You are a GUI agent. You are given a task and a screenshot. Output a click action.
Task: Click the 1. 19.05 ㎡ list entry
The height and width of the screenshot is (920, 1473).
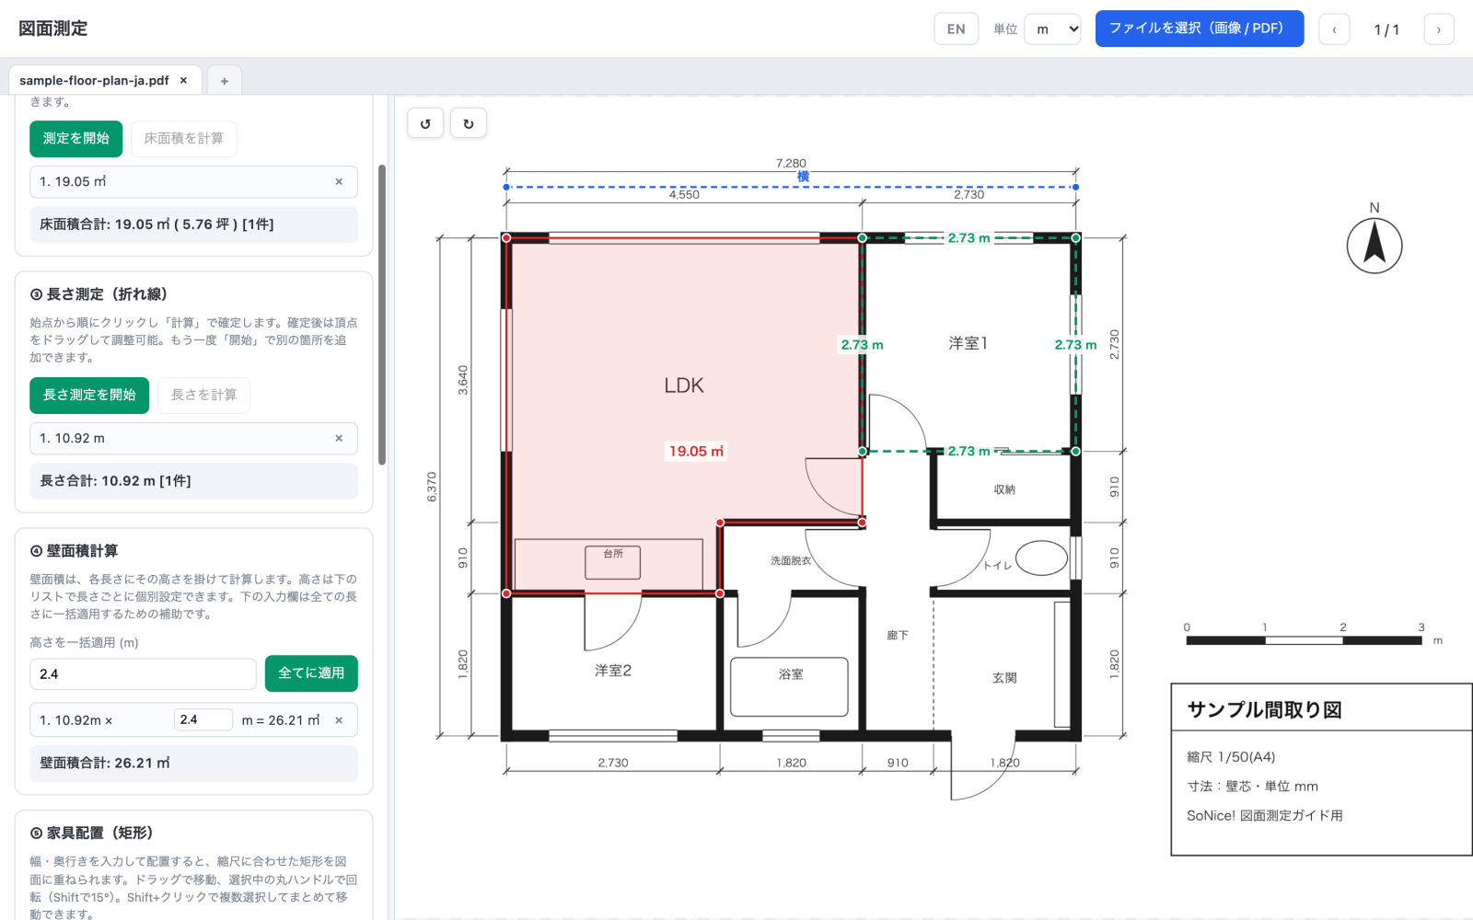click(193, 182)
